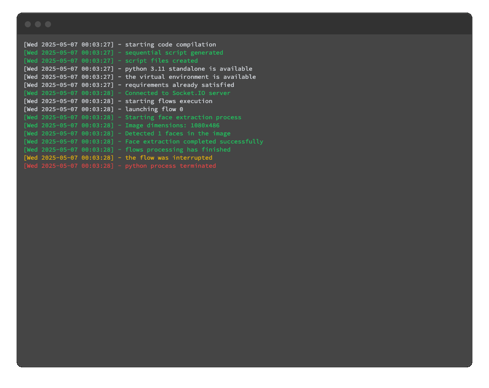Select 'flows processing has finished' log entry
This screenshot has width=489, height=388.
[177, 150]
